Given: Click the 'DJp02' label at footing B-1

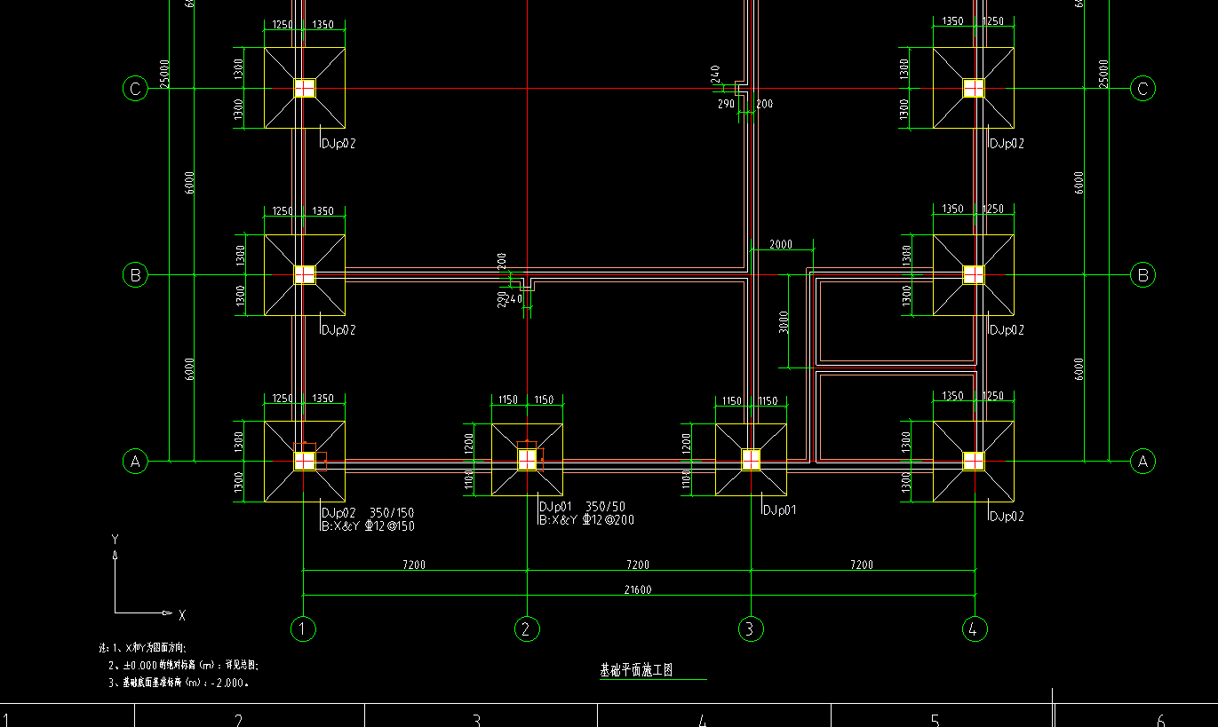Looking at the screenshot, I should coord(338,329).
